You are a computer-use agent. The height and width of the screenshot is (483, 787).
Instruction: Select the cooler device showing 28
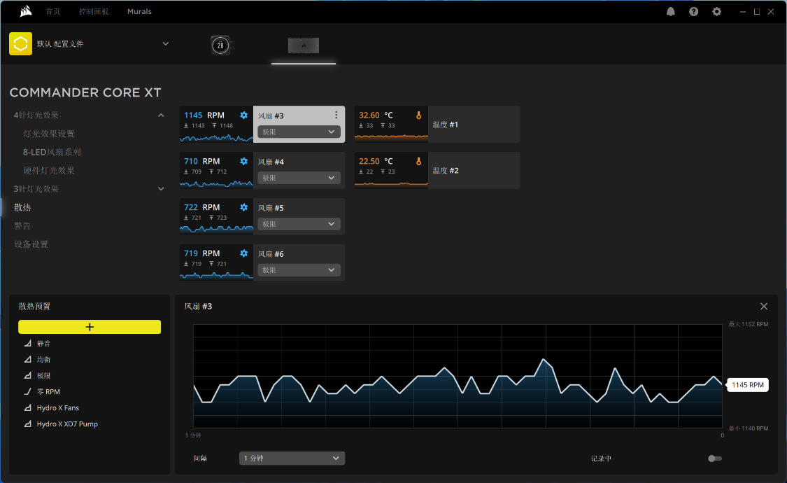click(x=220, y=45)
